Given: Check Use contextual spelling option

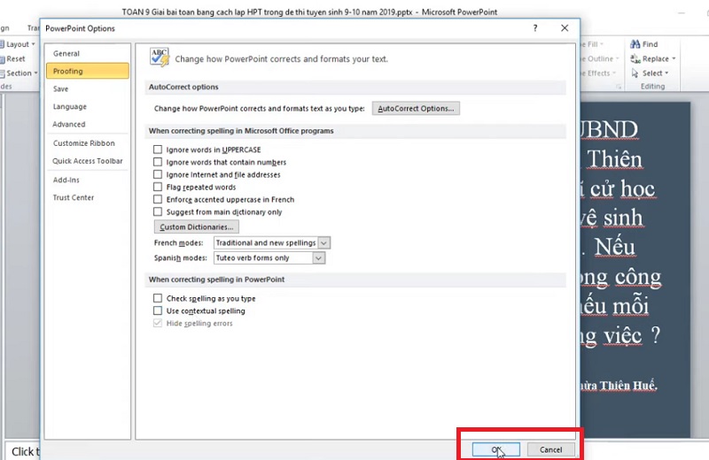Looking at the screenshot, I should click(x=158, y=311).
